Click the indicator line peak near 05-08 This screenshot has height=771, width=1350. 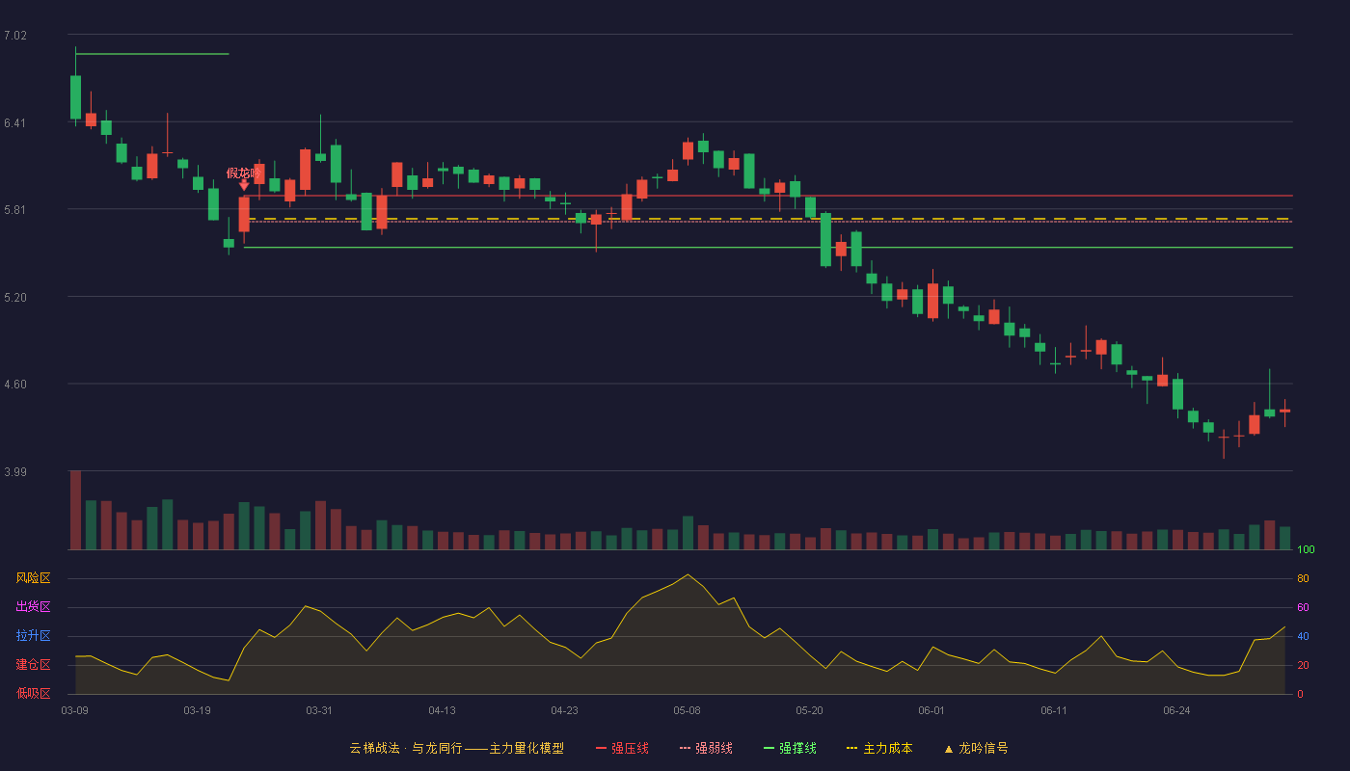(x=688, y=574)
